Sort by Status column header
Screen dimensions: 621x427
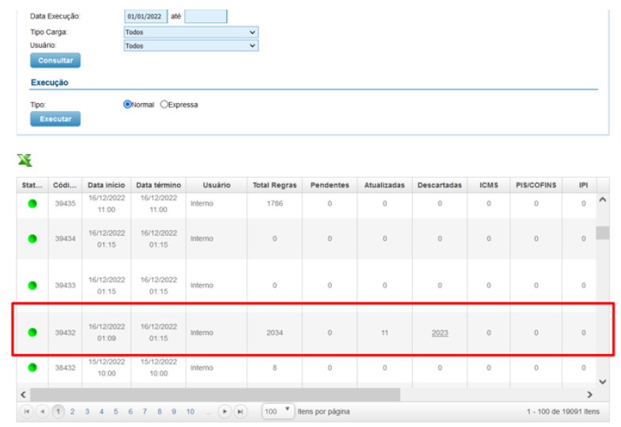tap(32, 185)
